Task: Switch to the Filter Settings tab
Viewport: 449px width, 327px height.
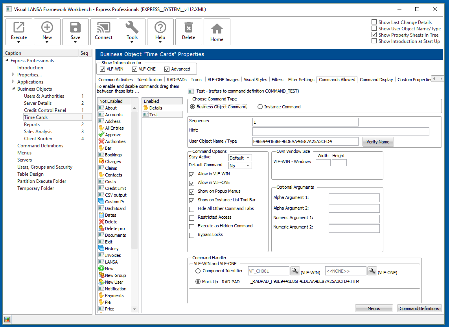Action: tap(301, 80)
